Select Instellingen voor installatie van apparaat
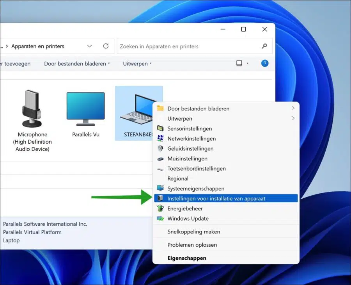 (226, 198)
